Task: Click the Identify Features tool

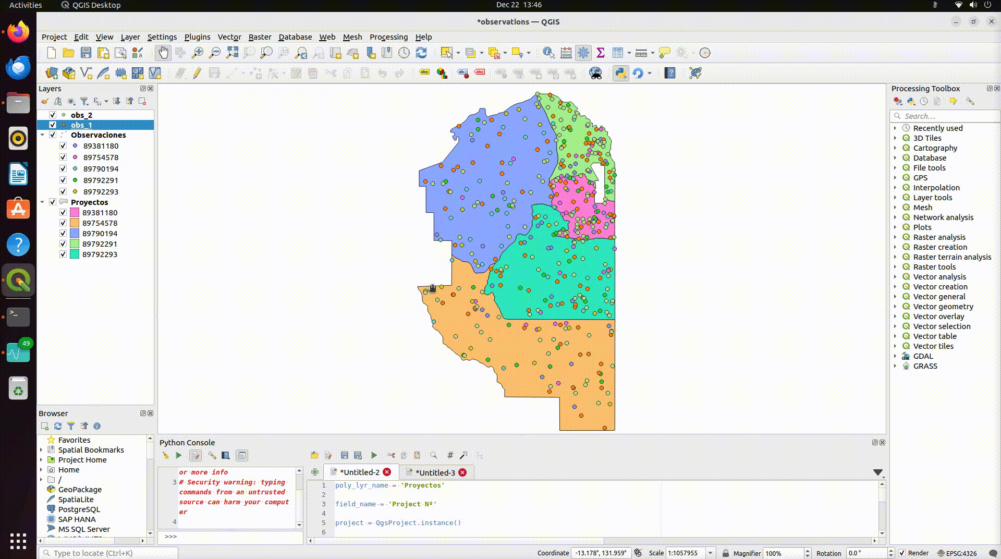Action: click(x=547, y=52)
